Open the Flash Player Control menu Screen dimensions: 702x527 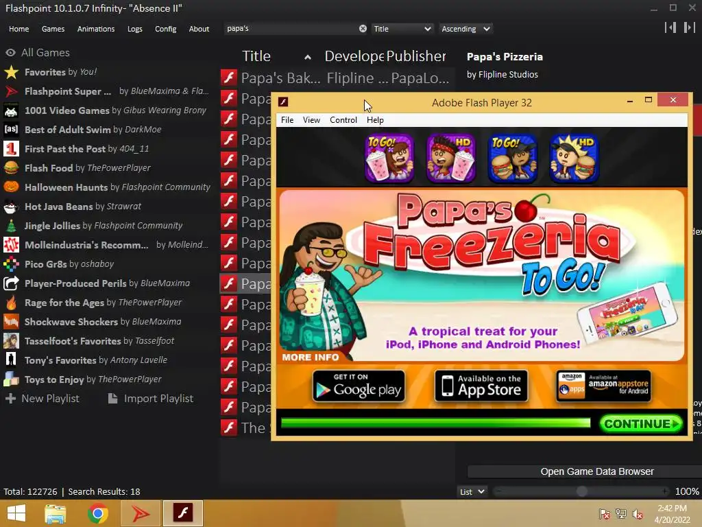tap(343, 120)
